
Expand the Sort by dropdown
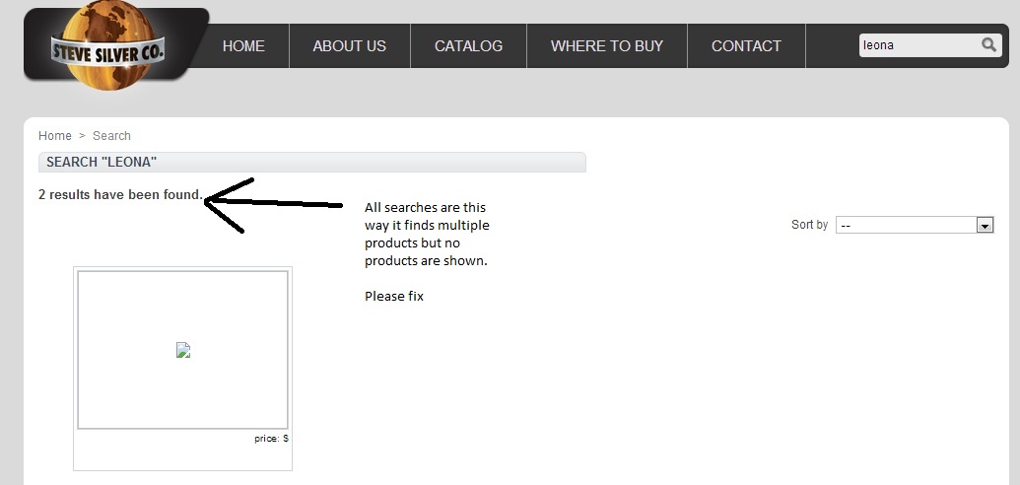(914, 225)
